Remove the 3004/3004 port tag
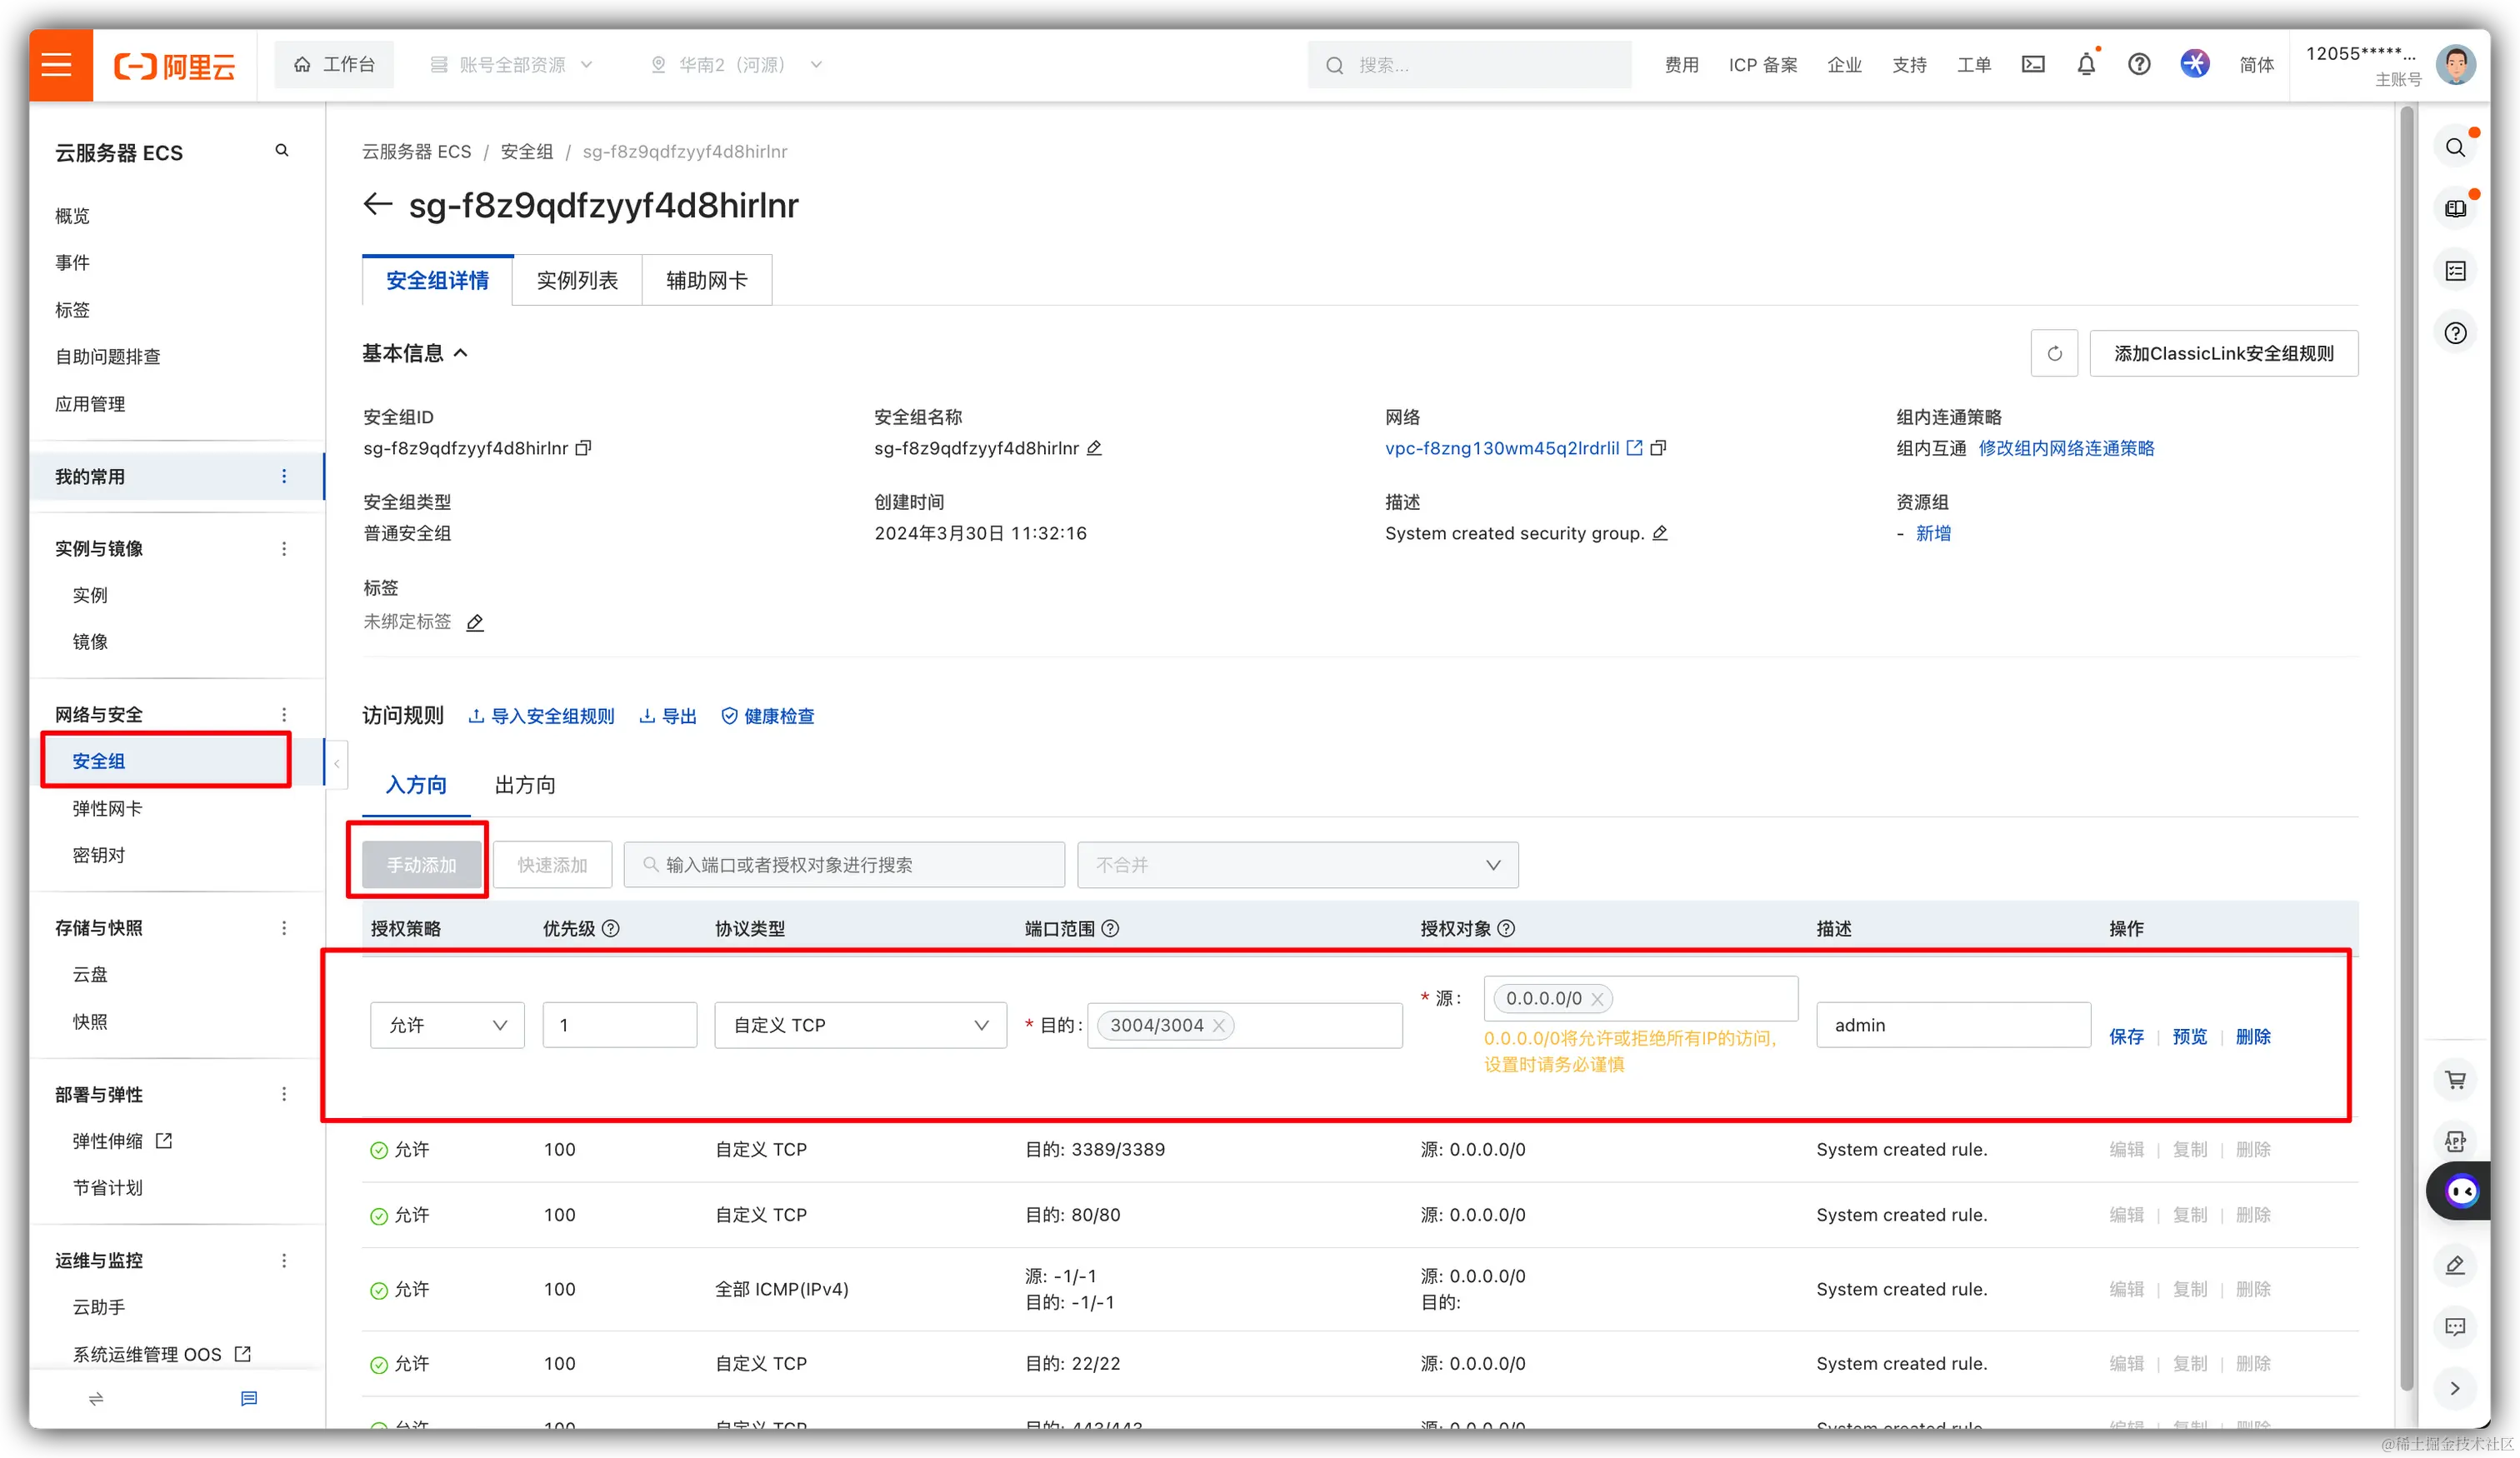 pos(1219,1025)
